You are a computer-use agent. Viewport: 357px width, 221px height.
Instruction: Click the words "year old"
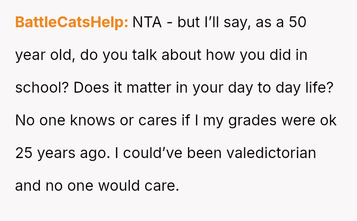coord(45,55)
